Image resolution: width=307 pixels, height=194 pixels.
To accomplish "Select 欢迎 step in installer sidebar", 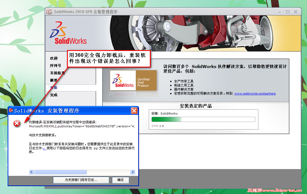I will (54, 58).
